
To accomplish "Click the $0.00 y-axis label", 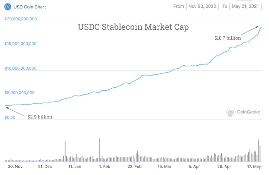I will [10, 117].
